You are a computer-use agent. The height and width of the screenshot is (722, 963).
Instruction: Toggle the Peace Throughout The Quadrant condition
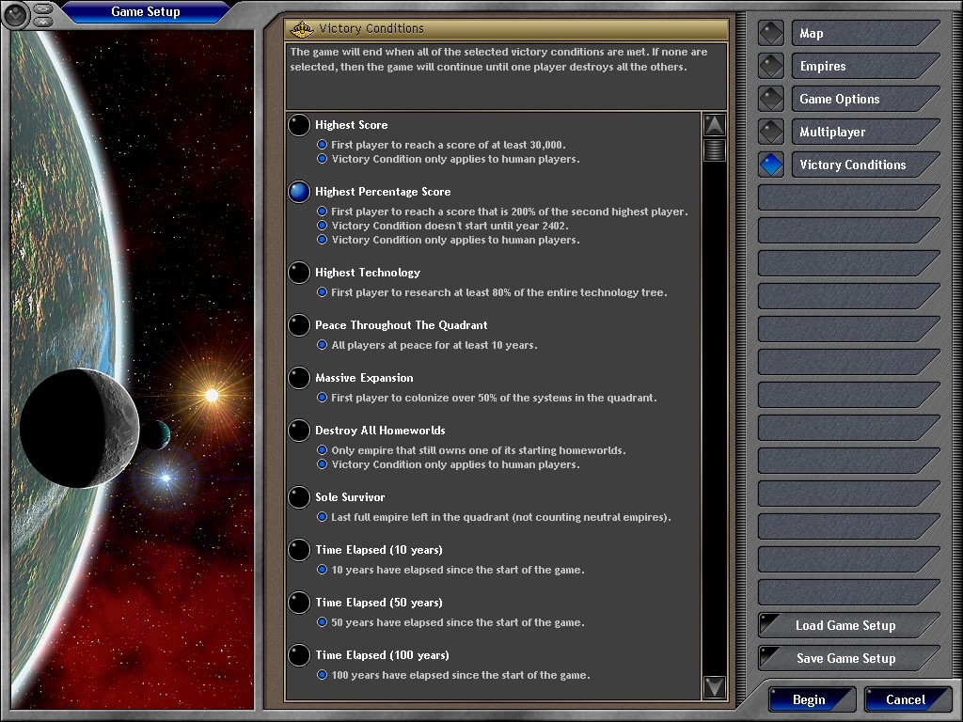click(x=299, y=325)
